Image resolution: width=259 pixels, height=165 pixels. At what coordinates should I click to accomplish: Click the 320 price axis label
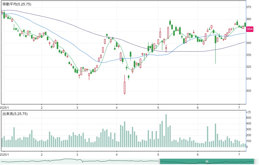coord(248,67)
